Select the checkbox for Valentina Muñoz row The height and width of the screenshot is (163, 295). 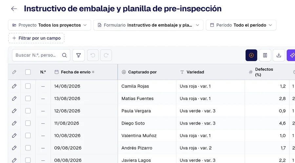(x=28, y=135)
